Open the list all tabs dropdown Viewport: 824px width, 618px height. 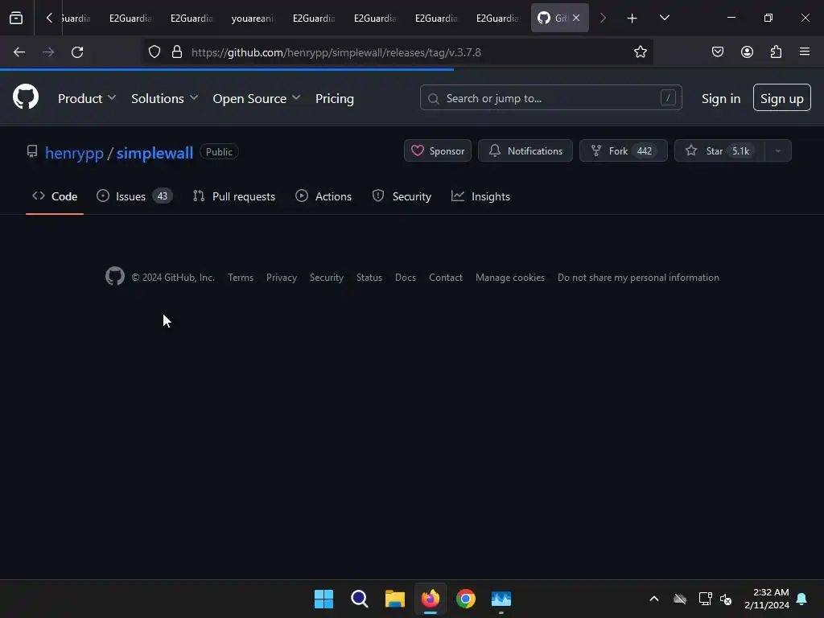pyautogui.click(x=664, y=18)
